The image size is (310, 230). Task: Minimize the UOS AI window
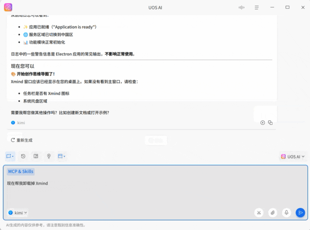point(272,7)
